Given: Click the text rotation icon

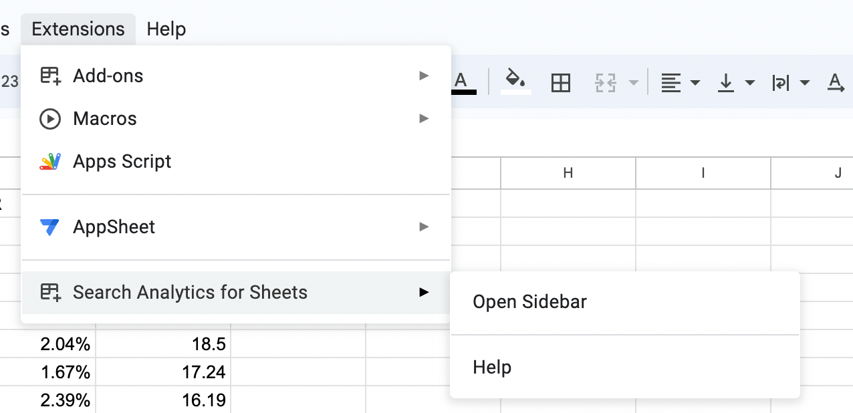Looking at the screenshot, I should pyautogui.click(x=836, y=83).
